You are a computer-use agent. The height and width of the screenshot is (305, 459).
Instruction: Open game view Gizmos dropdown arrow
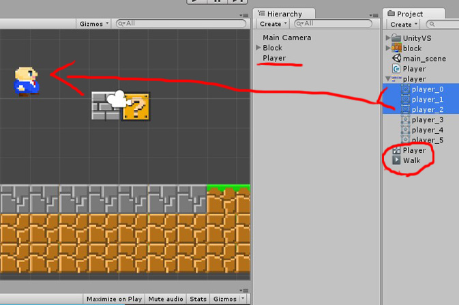(243, 299)
